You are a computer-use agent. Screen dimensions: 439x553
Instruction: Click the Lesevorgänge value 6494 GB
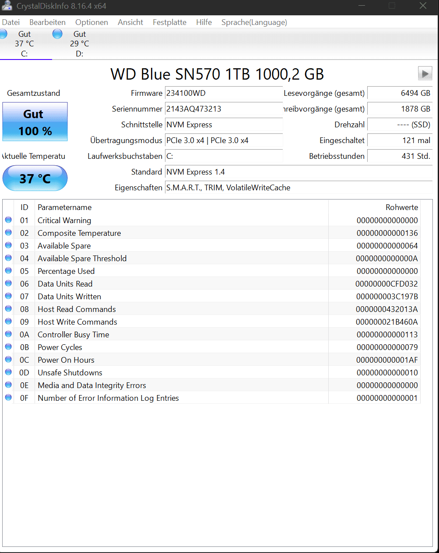(400, 93)
